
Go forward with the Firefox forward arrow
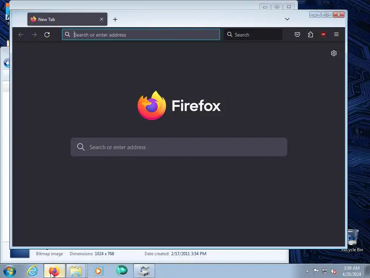tap(34, 35)
